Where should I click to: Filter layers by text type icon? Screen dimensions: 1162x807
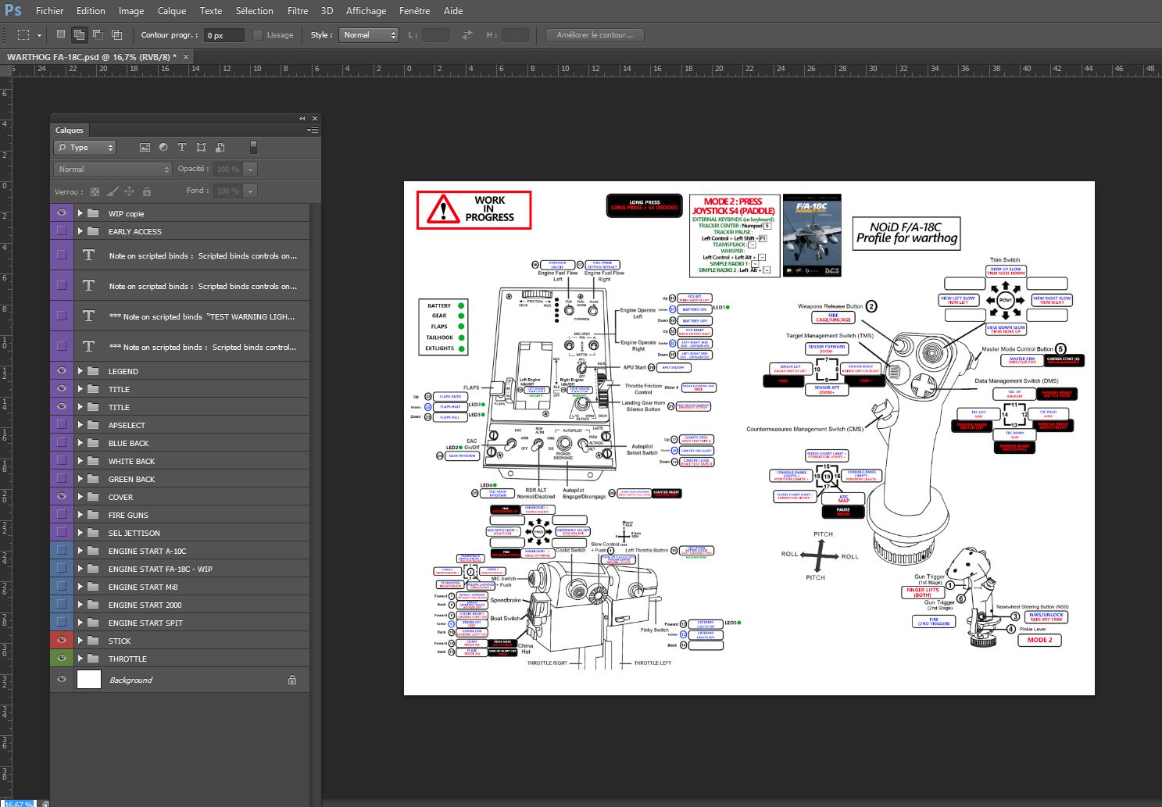(182, 148)
